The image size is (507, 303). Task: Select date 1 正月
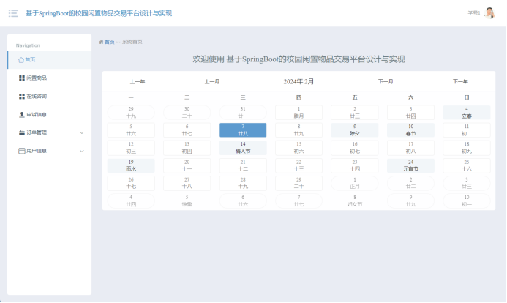click(x=355, y=183)
